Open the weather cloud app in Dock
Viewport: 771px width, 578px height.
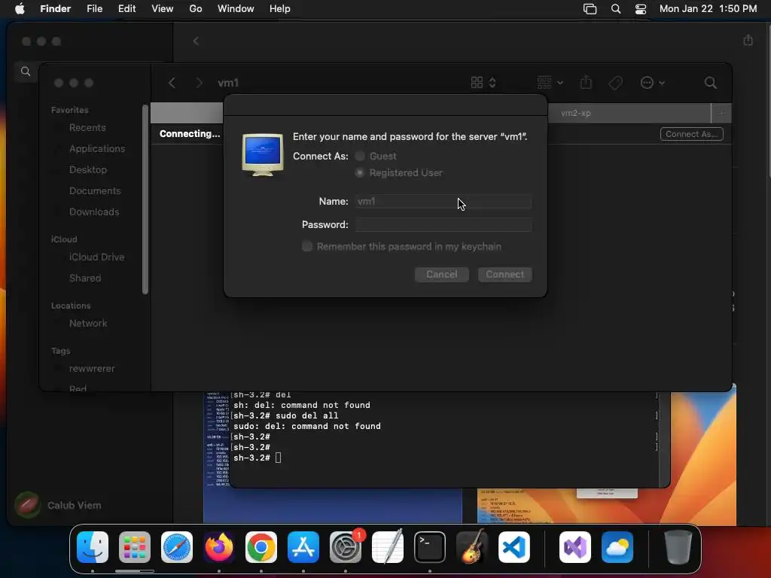point(617,547)
